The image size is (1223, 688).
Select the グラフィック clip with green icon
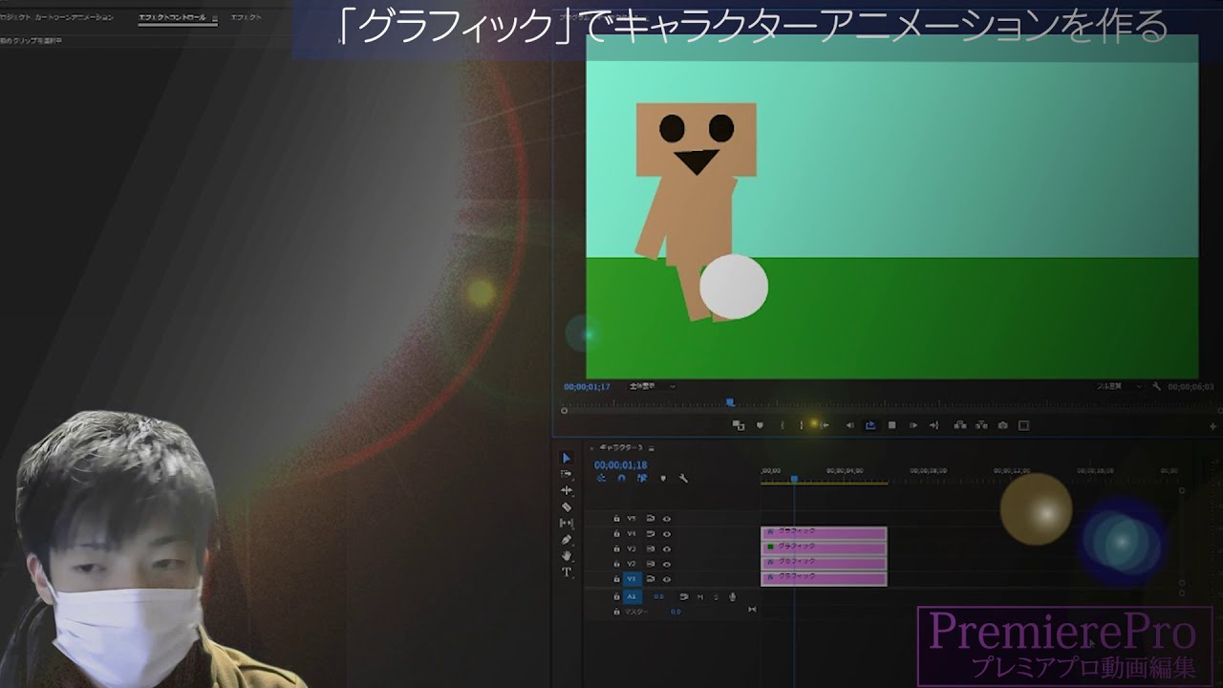click(824, 547)
